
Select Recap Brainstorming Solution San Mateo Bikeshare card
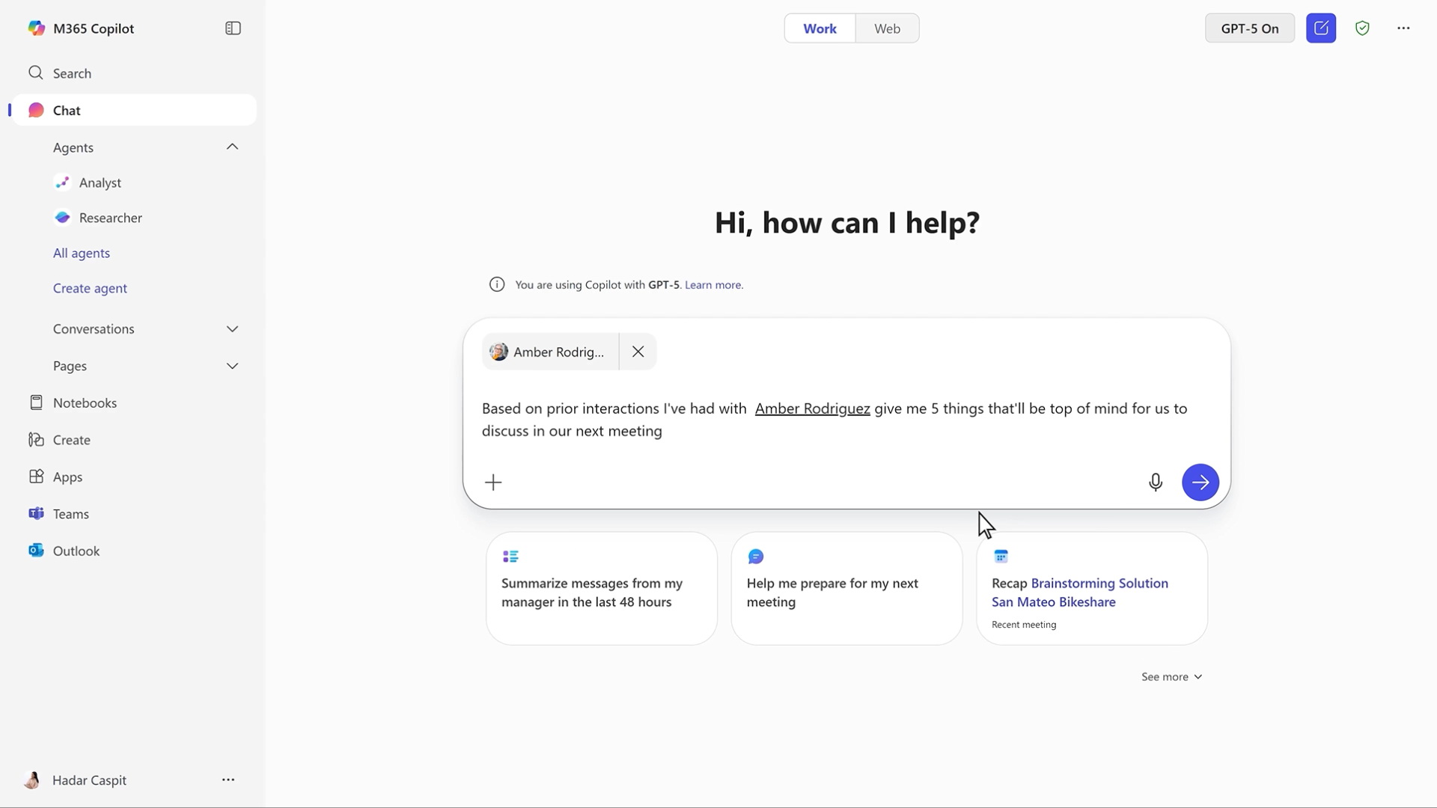pyautogui.click(x=1092, y=589)
